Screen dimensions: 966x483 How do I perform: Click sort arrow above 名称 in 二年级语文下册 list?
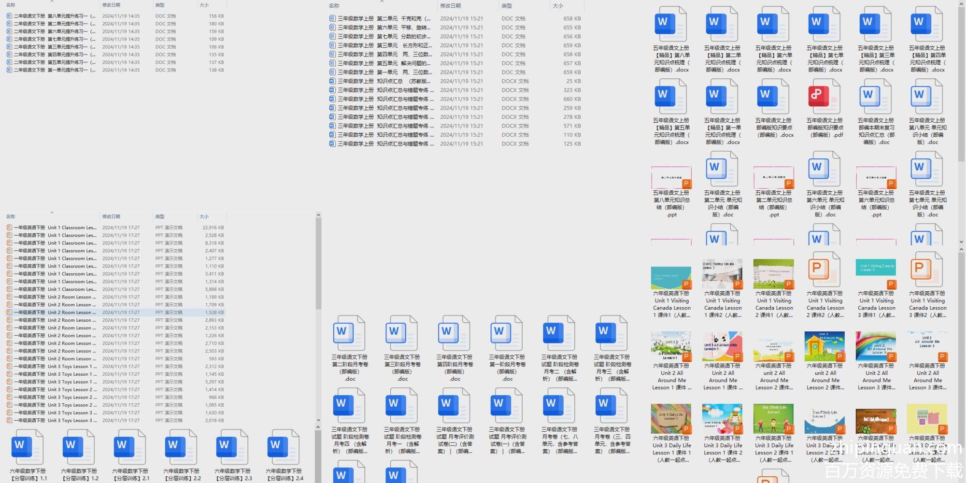52,1
